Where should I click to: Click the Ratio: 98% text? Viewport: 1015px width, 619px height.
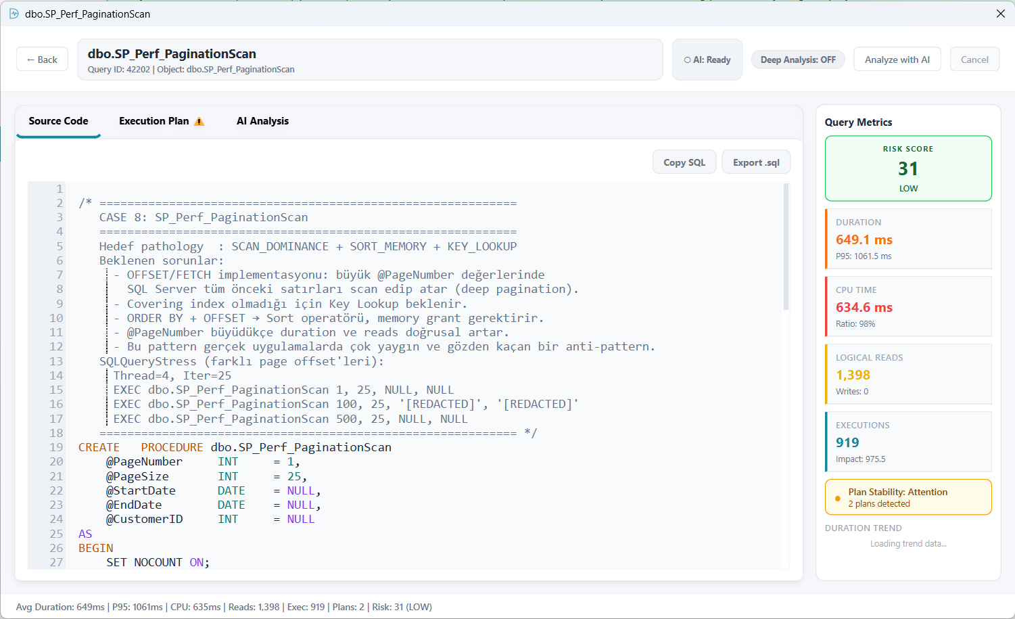point(855,324)
